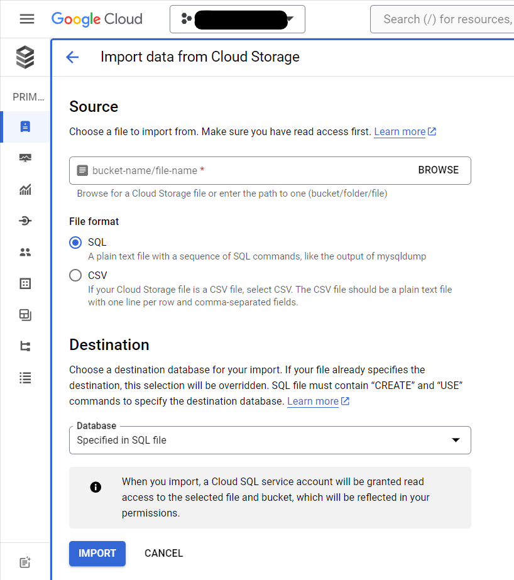
Task: Open Query insights chart icon
Action: pyautogui.click(x=25, y=190)
